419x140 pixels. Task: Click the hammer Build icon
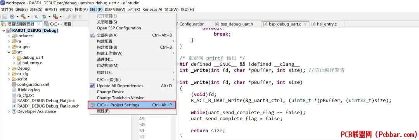[23, 17]
